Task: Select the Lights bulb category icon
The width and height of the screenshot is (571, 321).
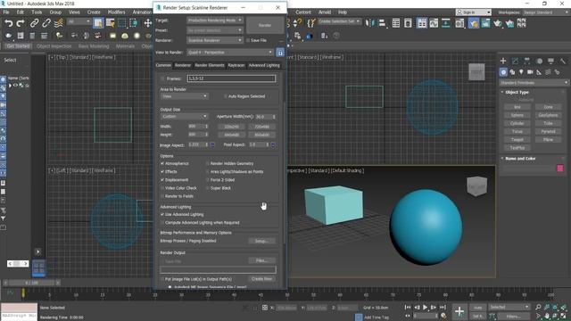Action: click(x=521, y=72)
